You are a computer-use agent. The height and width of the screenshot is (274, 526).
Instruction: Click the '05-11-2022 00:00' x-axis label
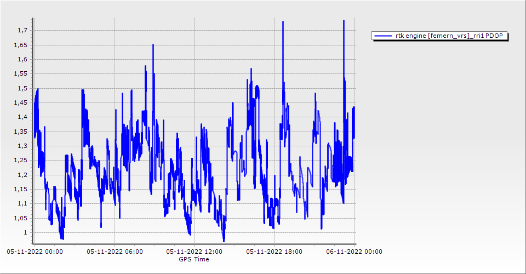click(x=35, y=252)
